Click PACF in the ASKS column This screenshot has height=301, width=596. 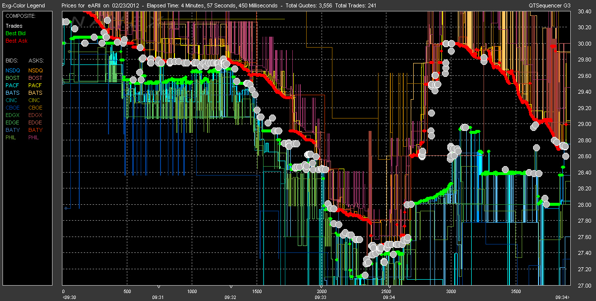point(36,85)
